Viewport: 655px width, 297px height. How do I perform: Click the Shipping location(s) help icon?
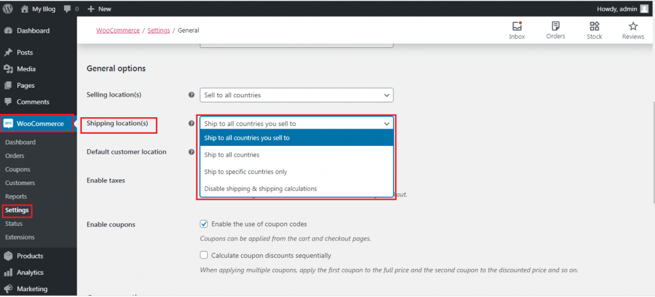click(191, 124)
